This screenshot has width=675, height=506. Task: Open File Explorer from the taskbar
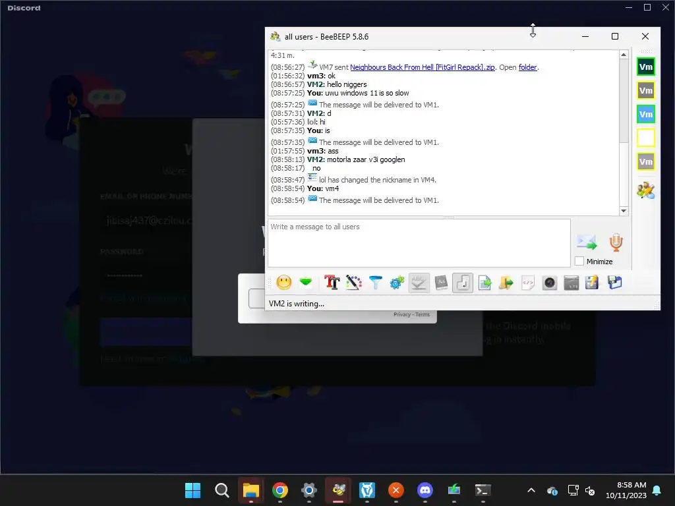click(250, 490)
